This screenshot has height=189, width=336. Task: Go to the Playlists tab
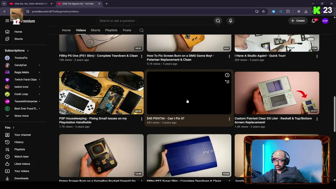click(111, 30)
